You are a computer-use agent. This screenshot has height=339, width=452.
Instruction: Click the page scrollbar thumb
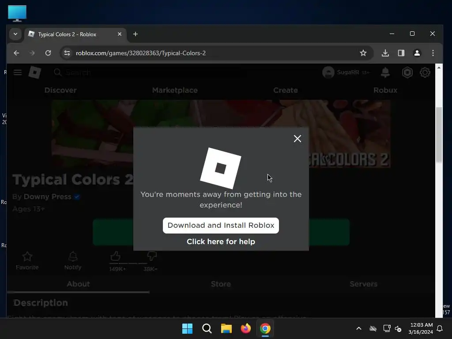(x=439, y=135)
